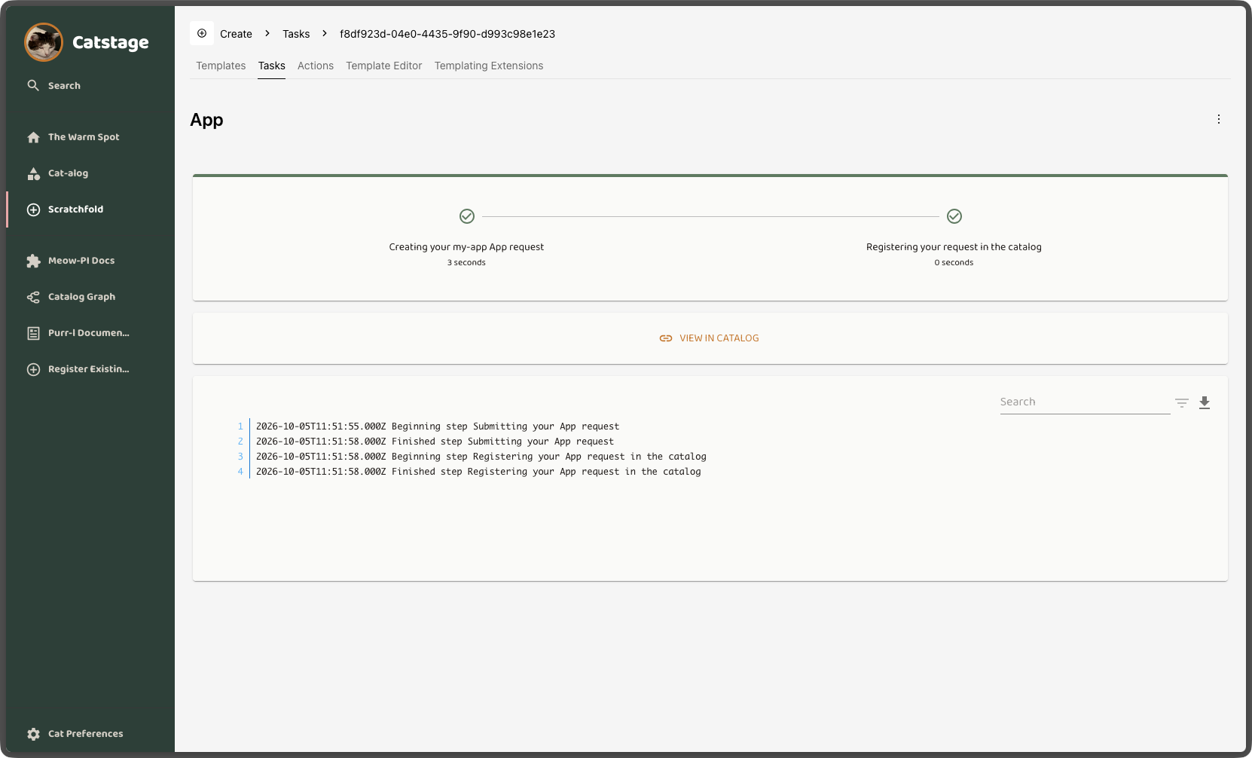This screenshot has height=758, width=1252.
Task: Click the Register Existing plus icon
Action: [x=33, y=369]
